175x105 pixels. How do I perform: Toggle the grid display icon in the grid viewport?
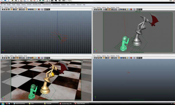point(12,9)
